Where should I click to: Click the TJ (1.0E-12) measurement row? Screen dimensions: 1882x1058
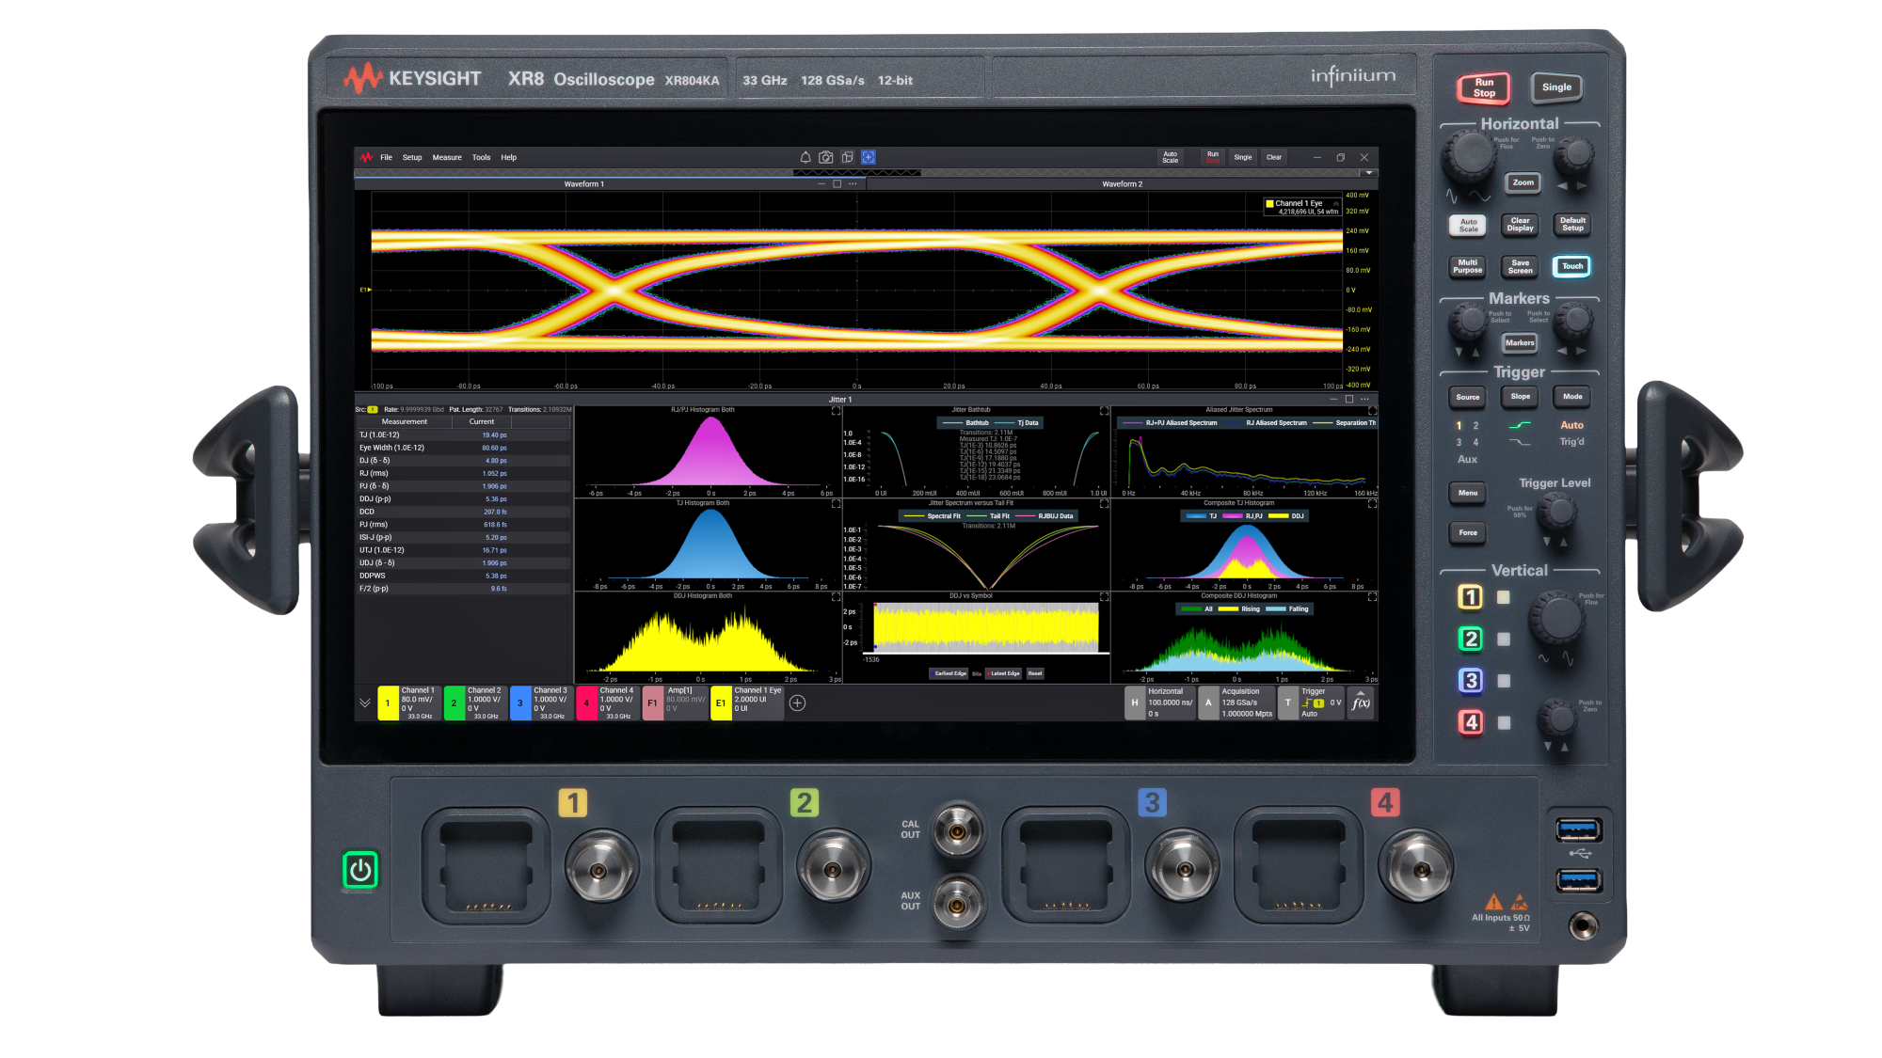[x=463, y=435]
